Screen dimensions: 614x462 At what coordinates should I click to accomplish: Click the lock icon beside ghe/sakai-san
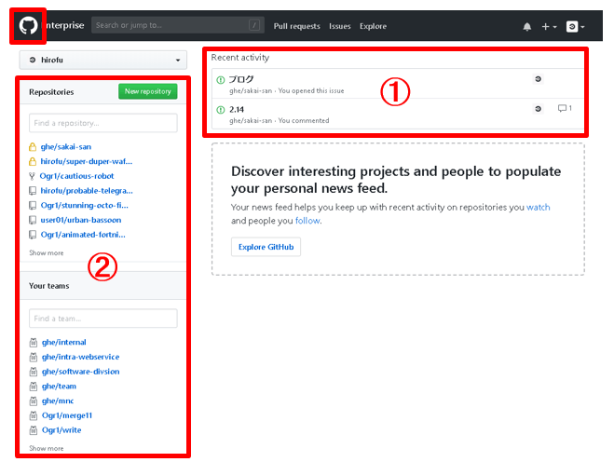pyautogui.click(x=33, y=147)
